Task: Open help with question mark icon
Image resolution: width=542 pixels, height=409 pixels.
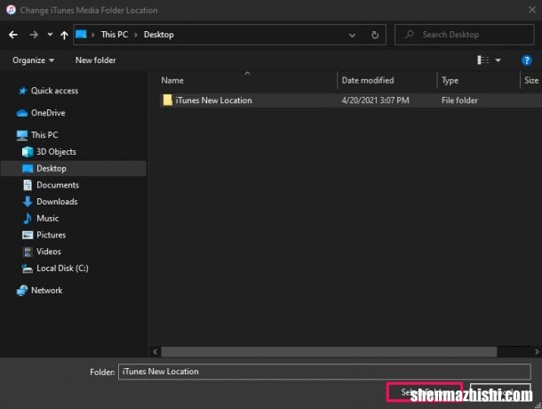Action: coord(526,60)
